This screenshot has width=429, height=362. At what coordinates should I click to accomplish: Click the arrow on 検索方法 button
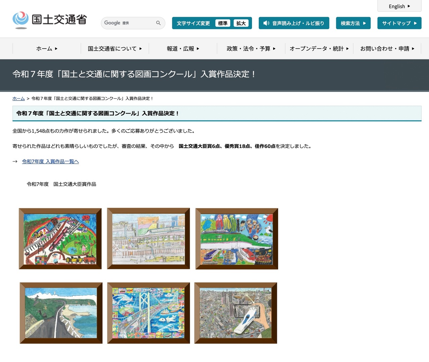364,23
